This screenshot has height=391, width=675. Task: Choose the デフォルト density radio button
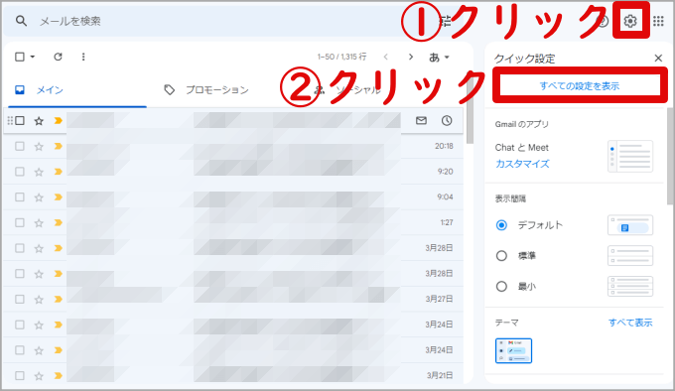501,225
